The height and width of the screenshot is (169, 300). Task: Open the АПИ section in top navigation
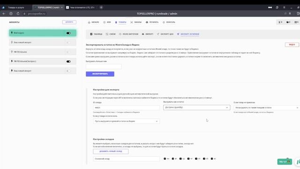click(107, 22)
